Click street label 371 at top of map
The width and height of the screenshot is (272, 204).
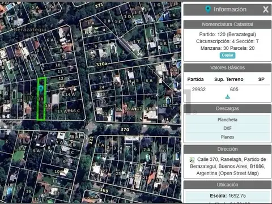[99, 6]
